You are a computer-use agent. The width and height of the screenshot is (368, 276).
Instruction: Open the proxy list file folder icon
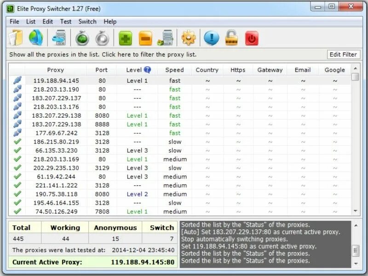[x=16, y=38]
